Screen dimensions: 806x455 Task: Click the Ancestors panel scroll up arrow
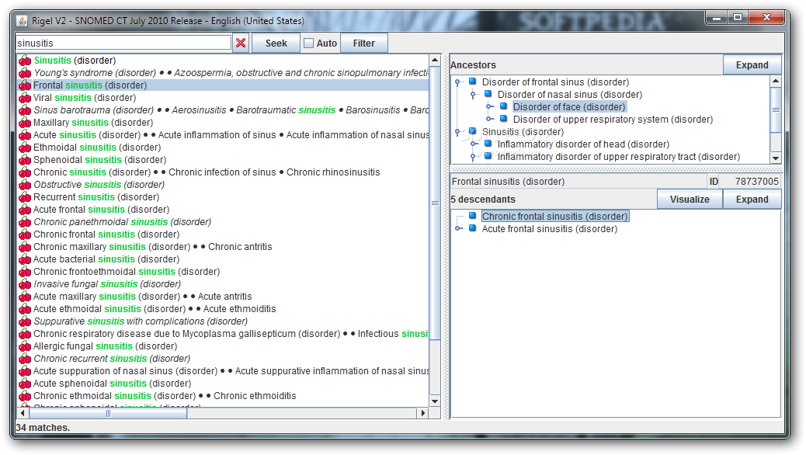click(776, 82)
